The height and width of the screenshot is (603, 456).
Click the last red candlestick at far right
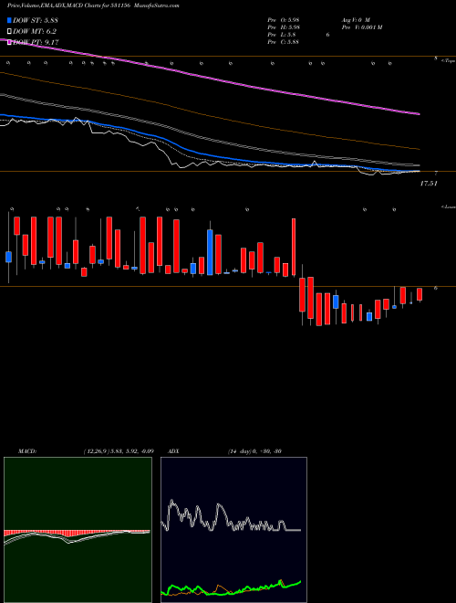(420, 294)
